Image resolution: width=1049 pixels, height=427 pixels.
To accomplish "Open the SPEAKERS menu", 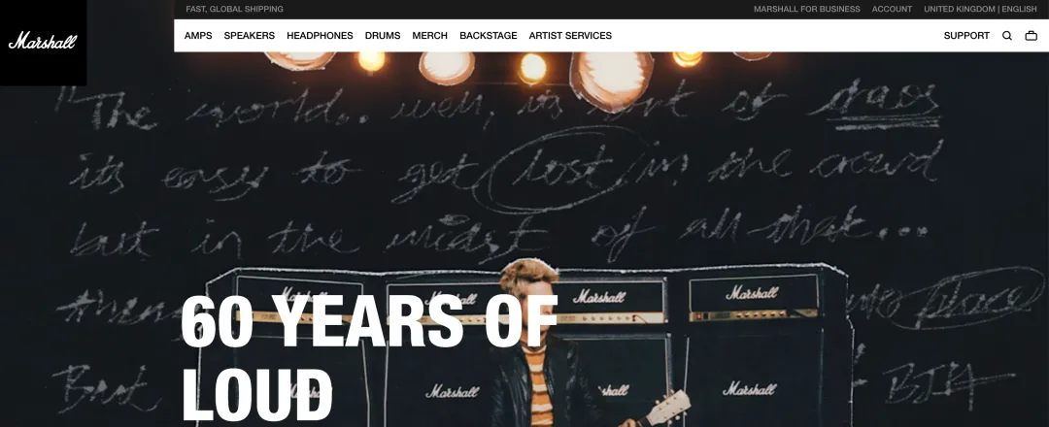I will (x=249, y=35).
